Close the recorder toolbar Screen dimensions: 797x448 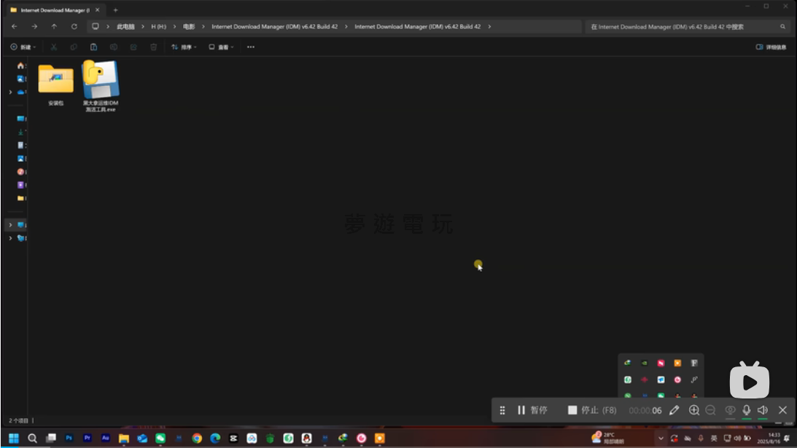(782, 410)
